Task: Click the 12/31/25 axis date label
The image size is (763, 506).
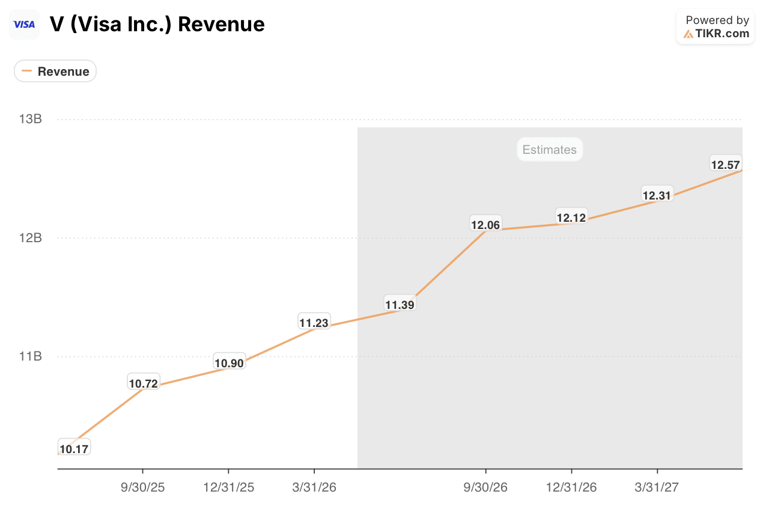Action: tap(228, 487)
